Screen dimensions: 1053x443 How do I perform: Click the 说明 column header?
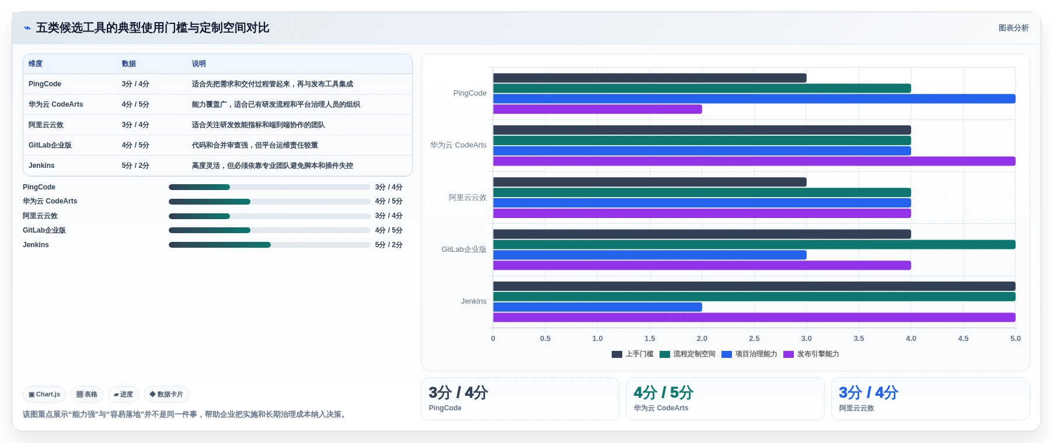(199, 64)
